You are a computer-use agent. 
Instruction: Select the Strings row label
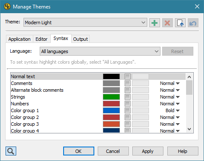(18, 97)
